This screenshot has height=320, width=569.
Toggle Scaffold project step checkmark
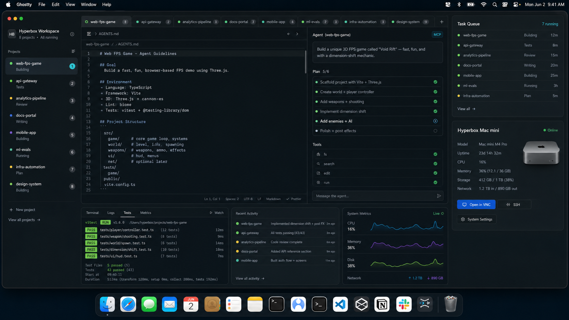pos(435,82)
